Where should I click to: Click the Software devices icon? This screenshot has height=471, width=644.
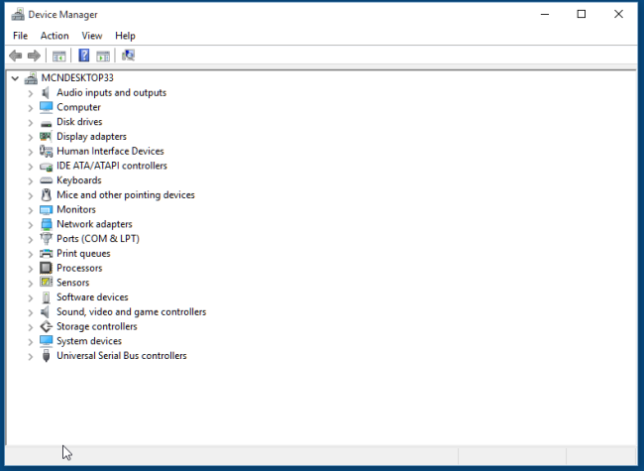(46, 297)
